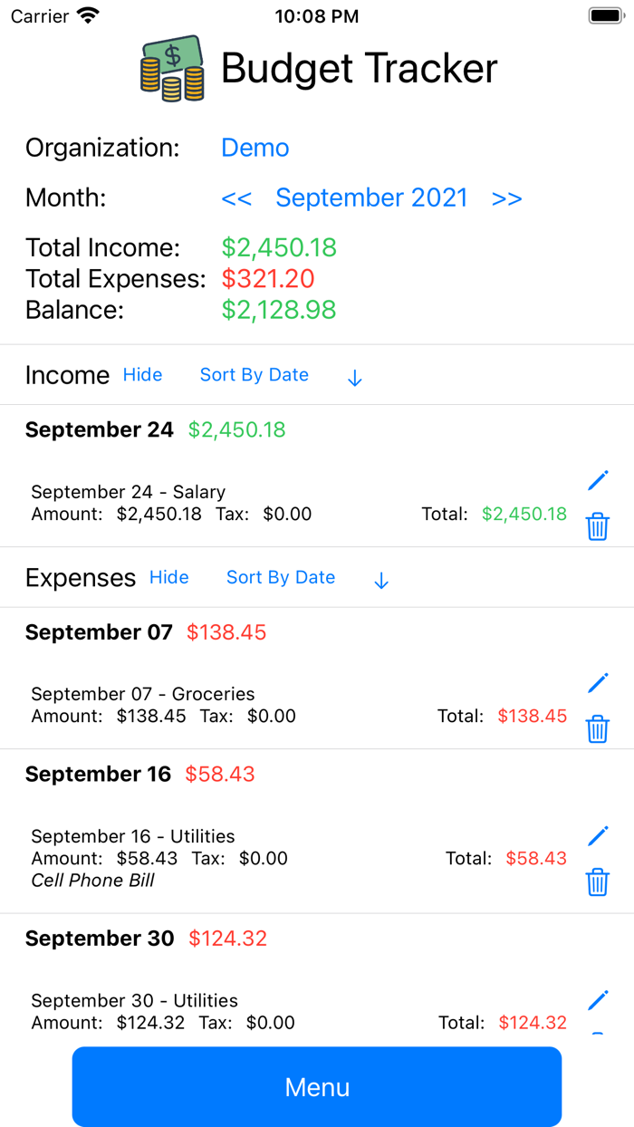The height and width of the screenshot is (1127, 634).
Task: Toggle the Expenses sort direction arrow
Action: [x=380, y=579]
